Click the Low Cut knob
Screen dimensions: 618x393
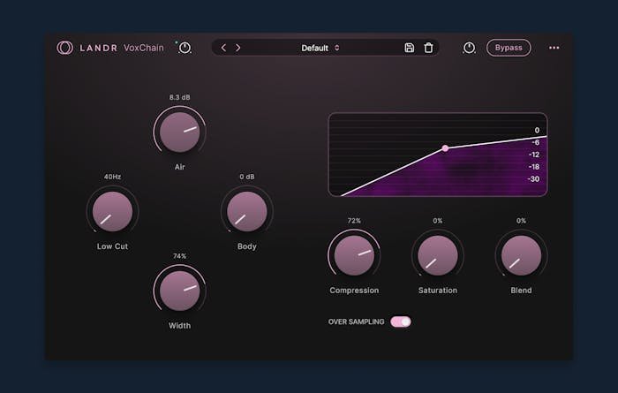[112, 212]
